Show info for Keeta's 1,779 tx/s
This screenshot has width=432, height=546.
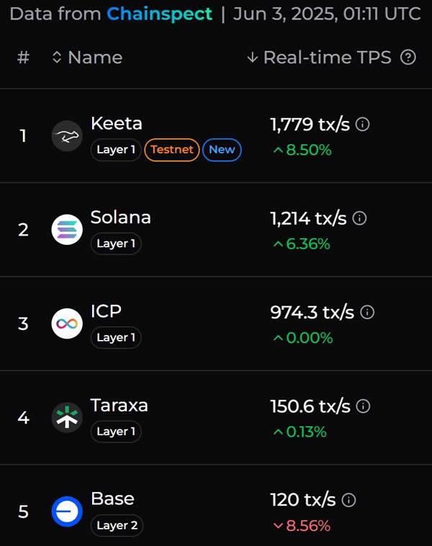pyautogui.click(x=363, y=125)
